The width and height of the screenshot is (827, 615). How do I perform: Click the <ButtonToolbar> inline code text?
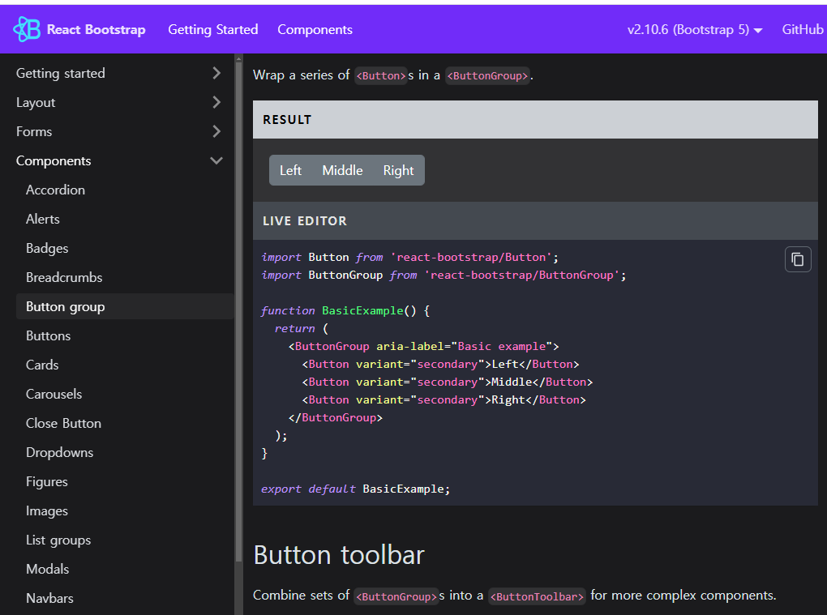[x=537, y=596]
